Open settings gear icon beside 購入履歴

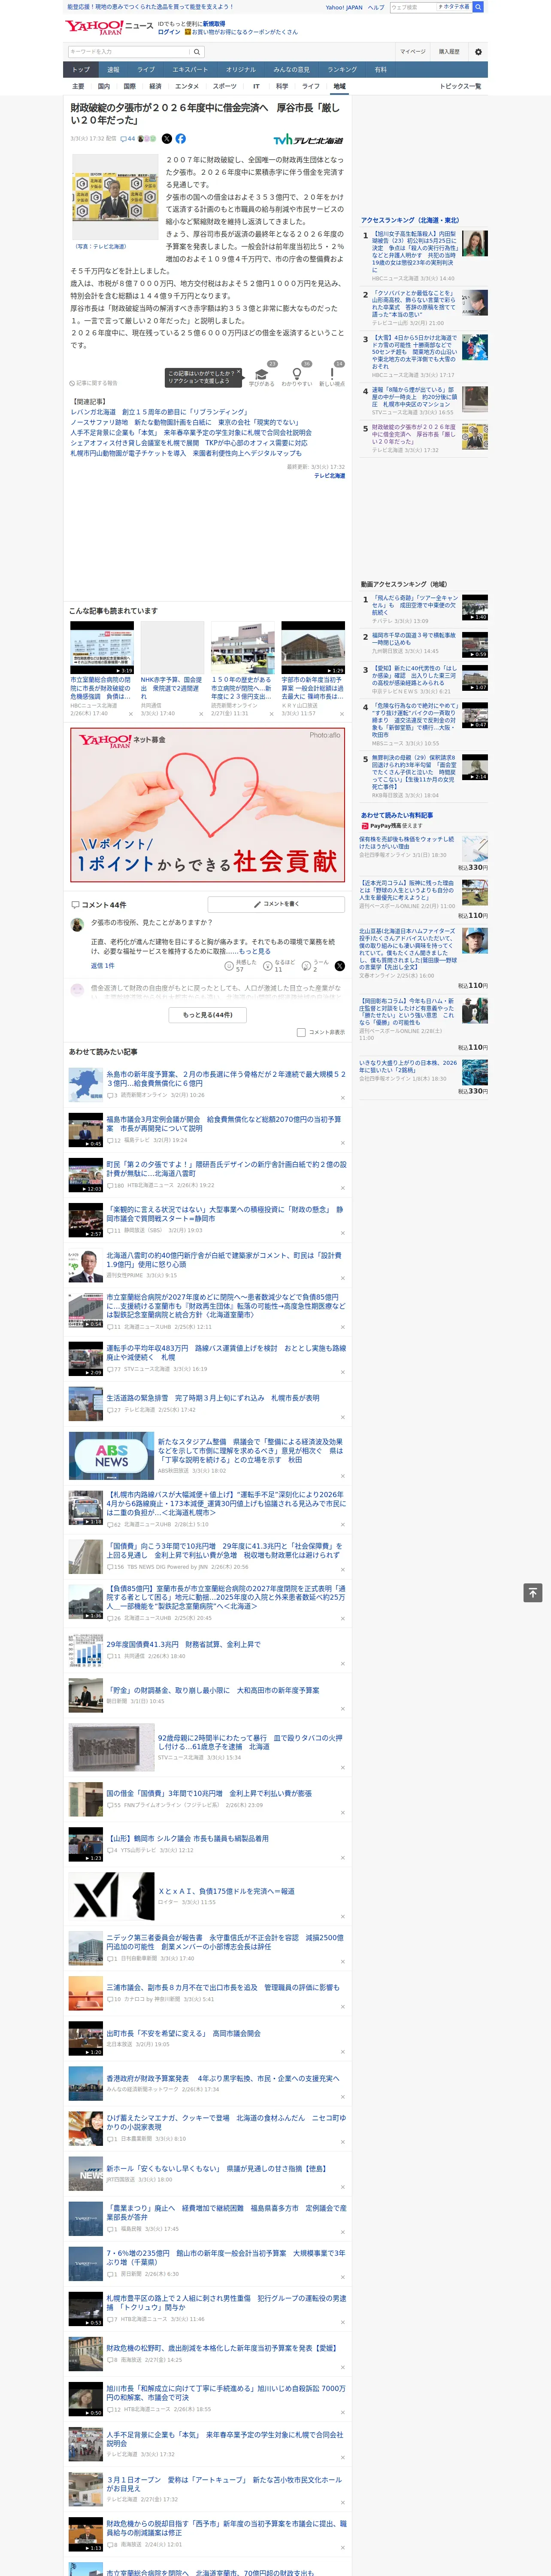[478, 52]
